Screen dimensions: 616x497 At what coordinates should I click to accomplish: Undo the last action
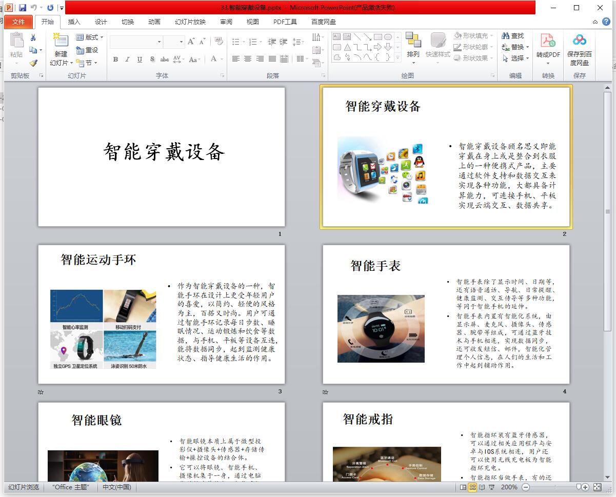click(34, 8)
